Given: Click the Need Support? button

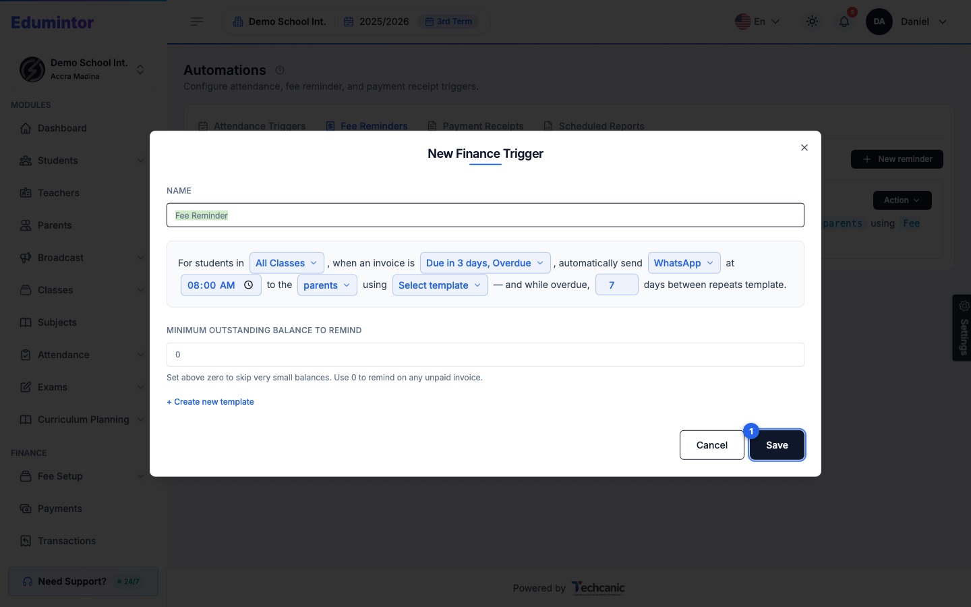Looking at the screenshot, I should 84,581.
